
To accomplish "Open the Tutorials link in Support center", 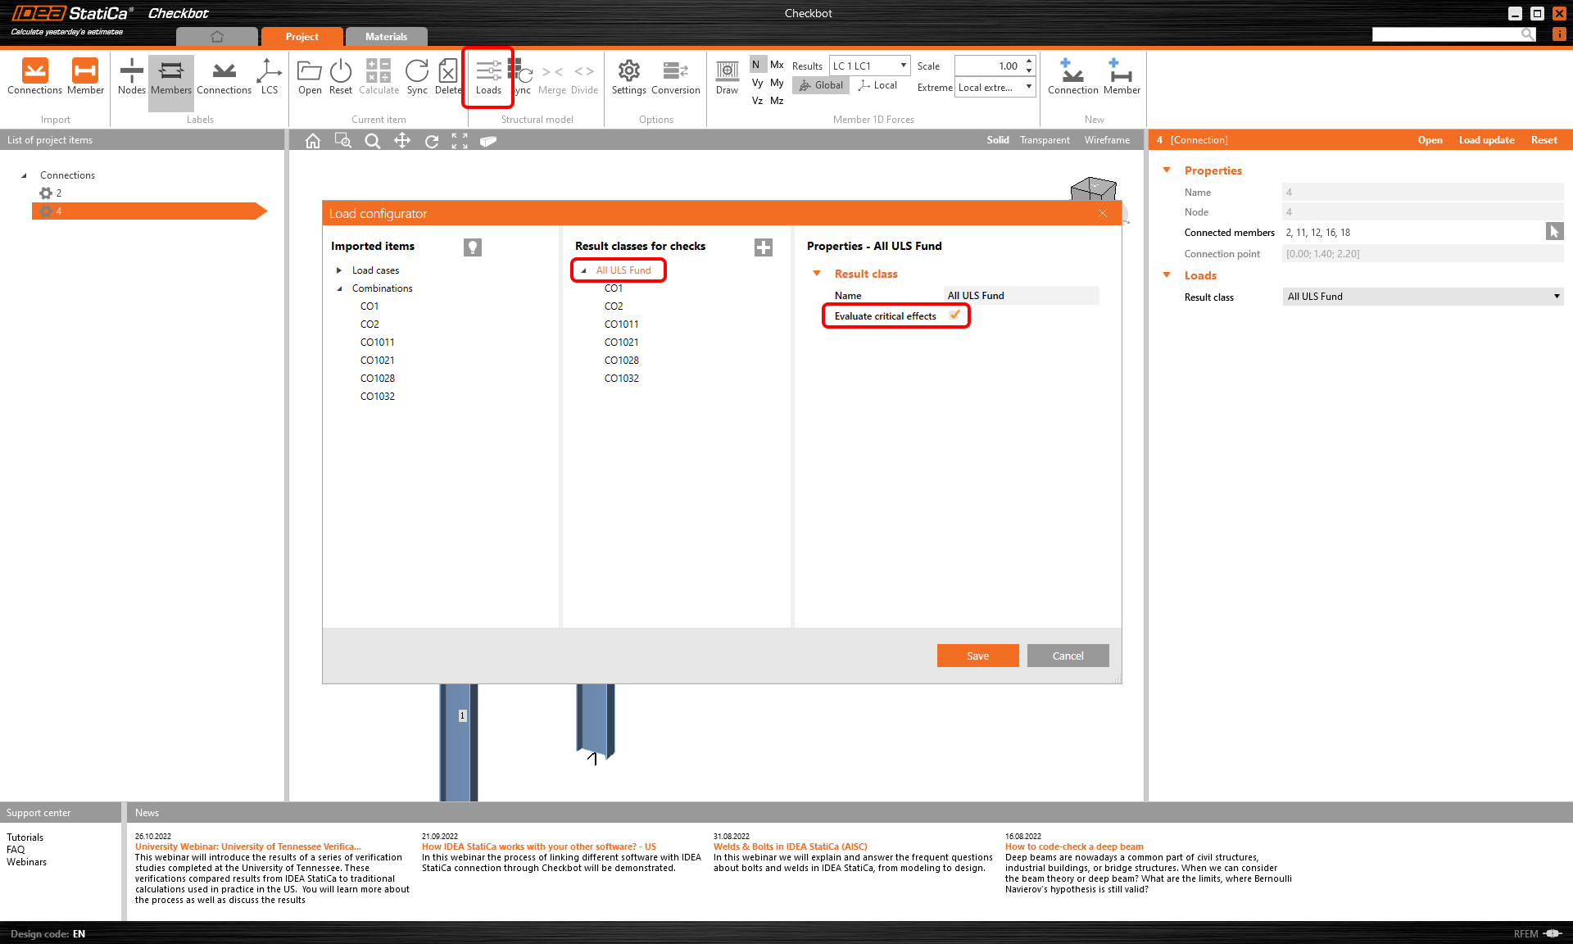I will 25,837.
